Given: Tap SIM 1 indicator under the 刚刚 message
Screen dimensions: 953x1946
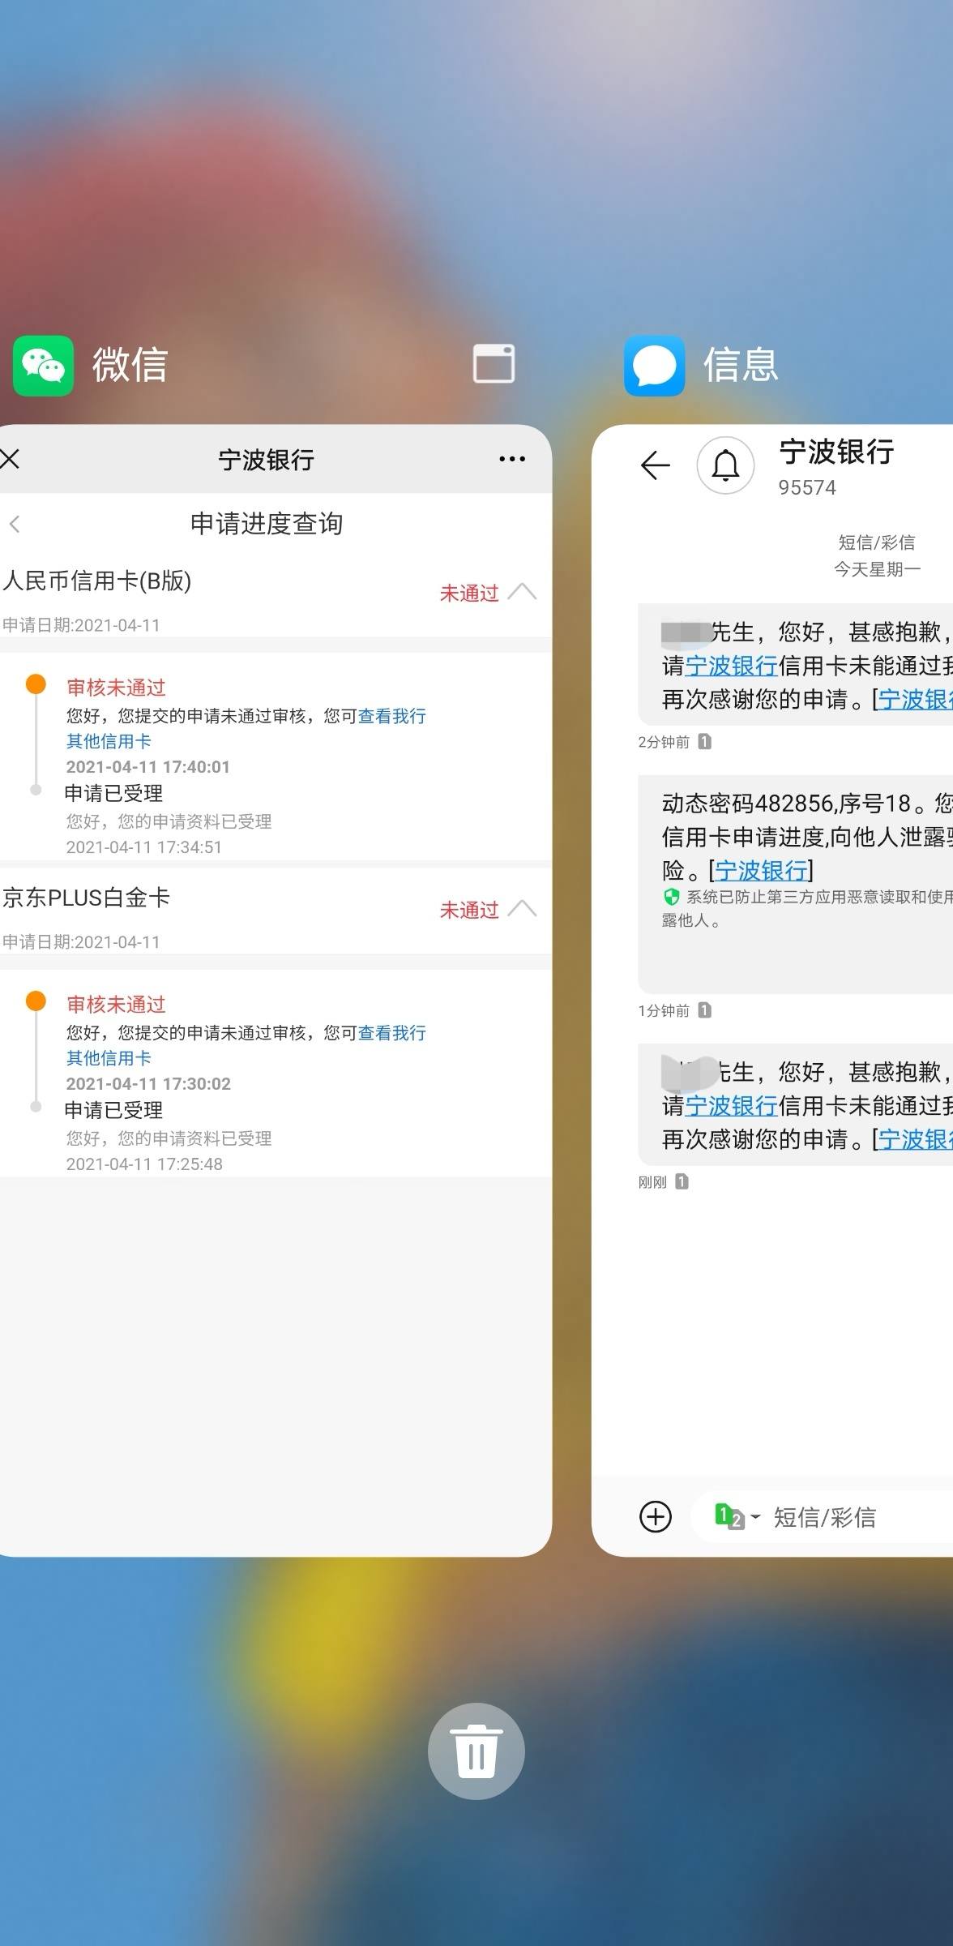Looking at the screenshot, I should [682, 1181].
